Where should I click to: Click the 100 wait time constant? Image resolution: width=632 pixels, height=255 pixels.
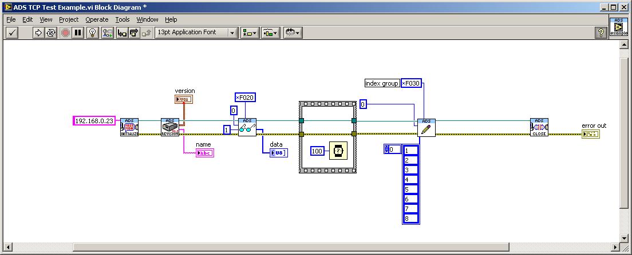point(317,151)
